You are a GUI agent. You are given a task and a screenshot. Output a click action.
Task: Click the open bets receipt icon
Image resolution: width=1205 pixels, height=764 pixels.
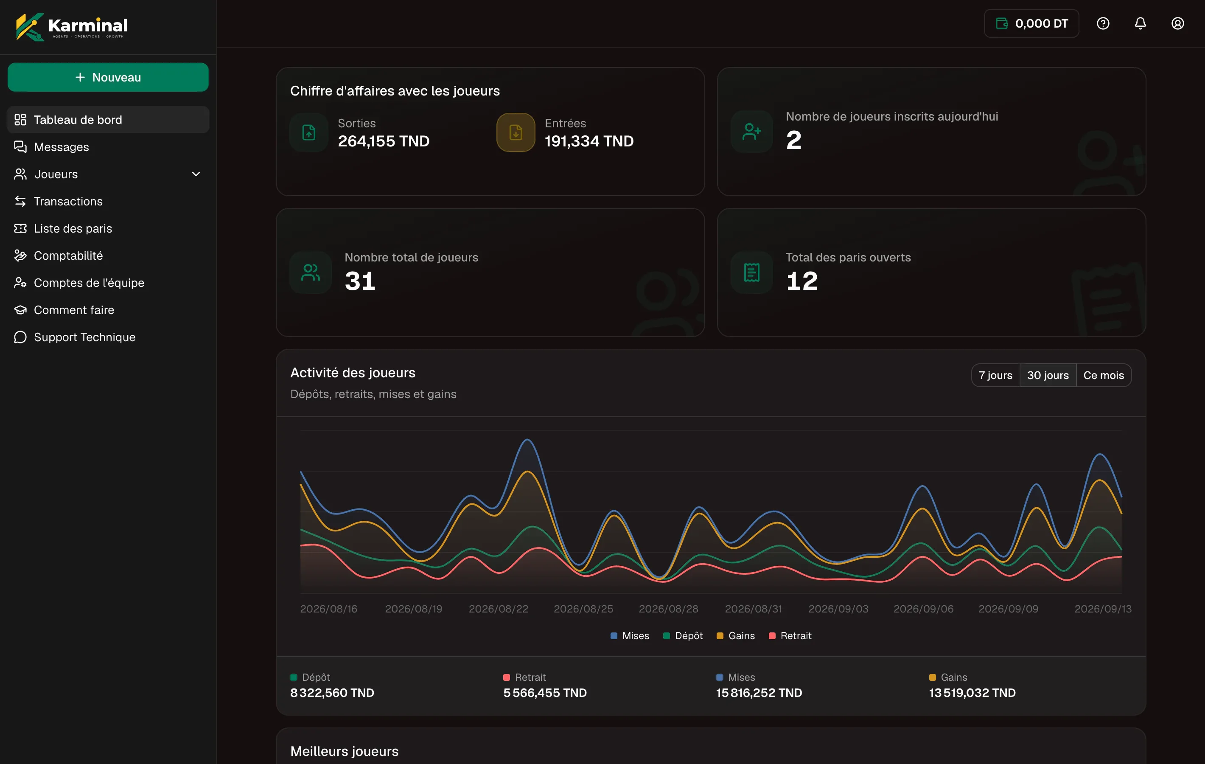coord(751,272)
